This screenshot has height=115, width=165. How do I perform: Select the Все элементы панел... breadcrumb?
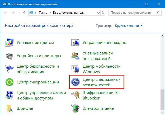(x=69, y=13)
